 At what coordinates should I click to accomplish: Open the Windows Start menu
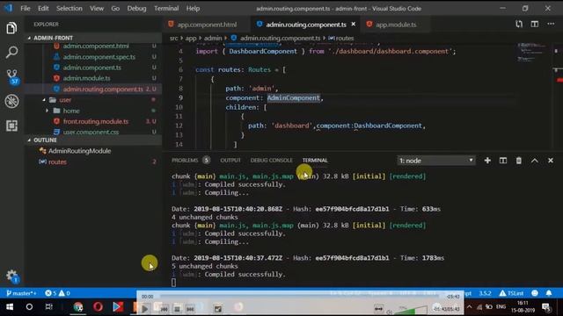pyautogui.click(x=10, y=307)
